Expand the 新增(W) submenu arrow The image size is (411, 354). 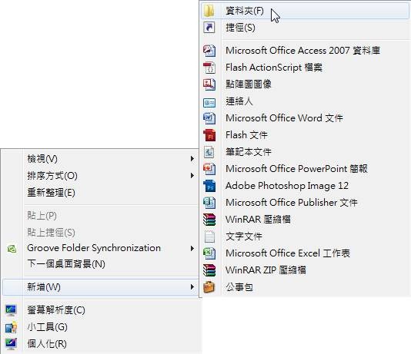192,287
